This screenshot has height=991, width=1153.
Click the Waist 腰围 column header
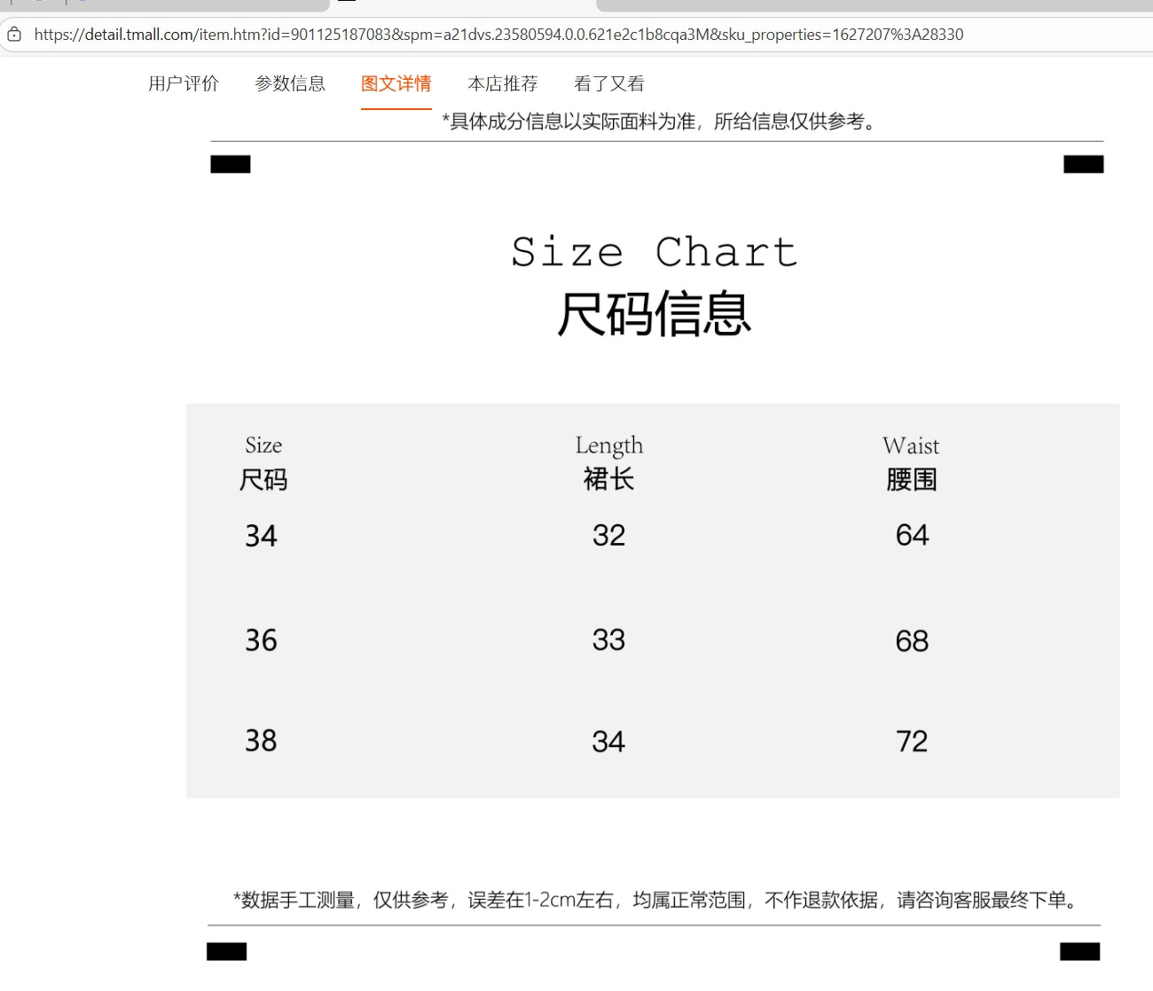pos(911,462)
